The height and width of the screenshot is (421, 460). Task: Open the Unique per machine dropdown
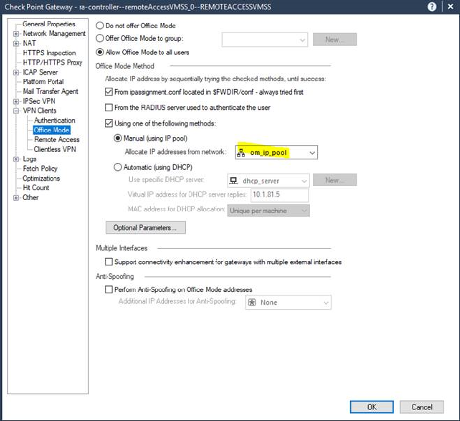269,210
